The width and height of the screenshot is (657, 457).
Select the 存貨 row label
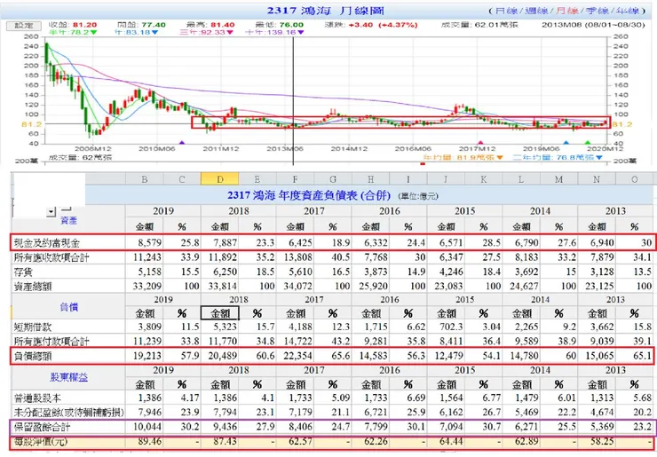click(x=23, y=272)
